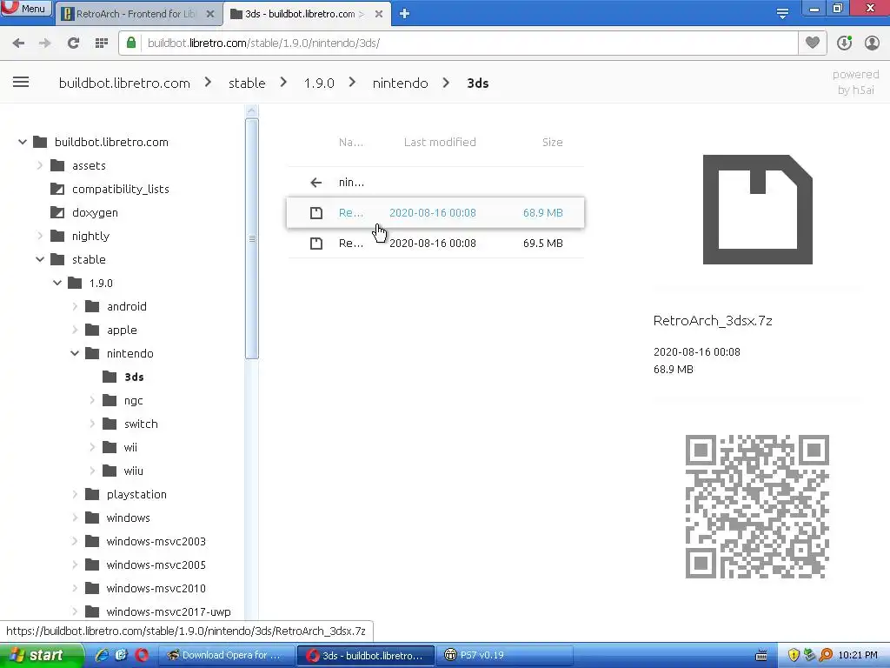Image resolution: width=890 pixels, height=668 pixels.
Task: Collapse the 1.9.0 folder in tree
Action: click(x=57, y=283)
